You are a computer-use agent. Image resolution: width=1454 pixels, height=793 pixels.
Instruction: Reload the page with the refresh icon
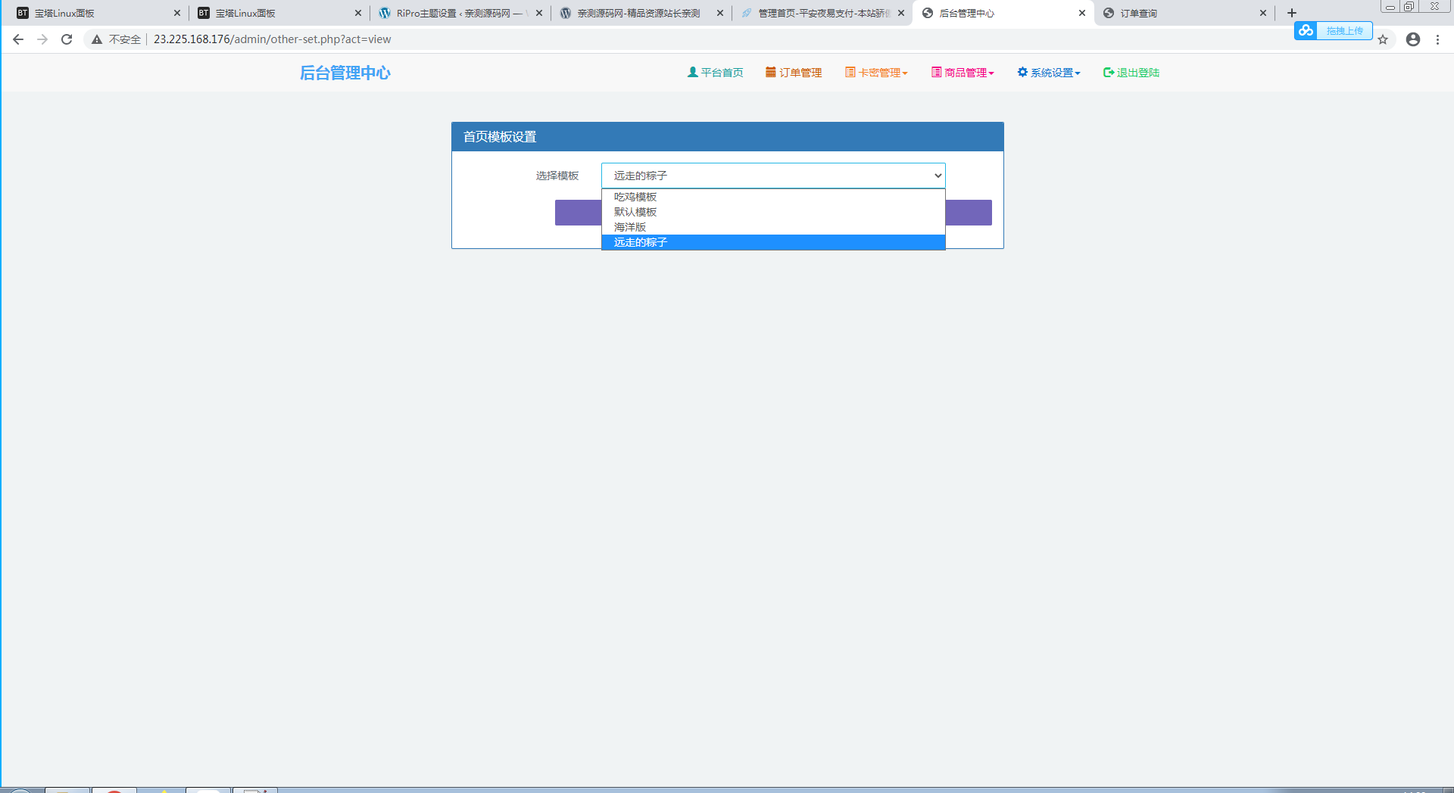67,39
